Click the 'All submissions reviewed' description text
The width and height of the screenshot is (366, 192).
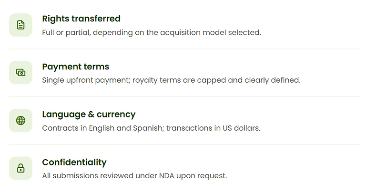pos(134,176)
